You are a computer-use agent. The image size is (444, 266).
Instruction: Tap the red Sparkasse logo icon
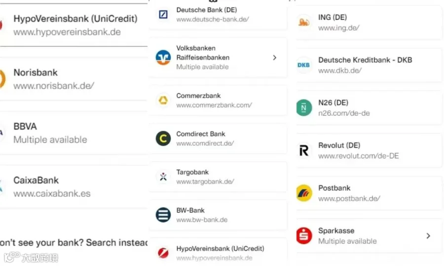(304, 236)
